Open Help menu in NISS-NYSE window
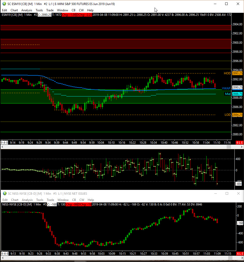This screenshot has height=262, width=244. click(91, 200)
